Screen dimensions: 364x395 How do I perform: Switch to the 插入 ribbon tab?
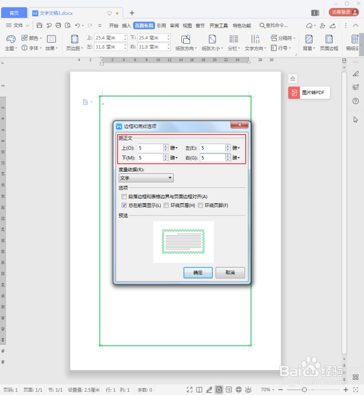point(127,25)
